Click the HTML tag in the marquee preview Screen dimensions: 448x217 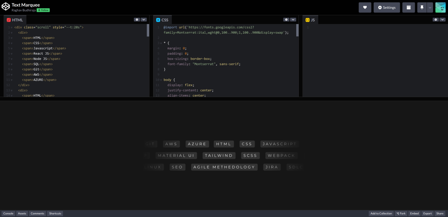(x=224, y=144)
